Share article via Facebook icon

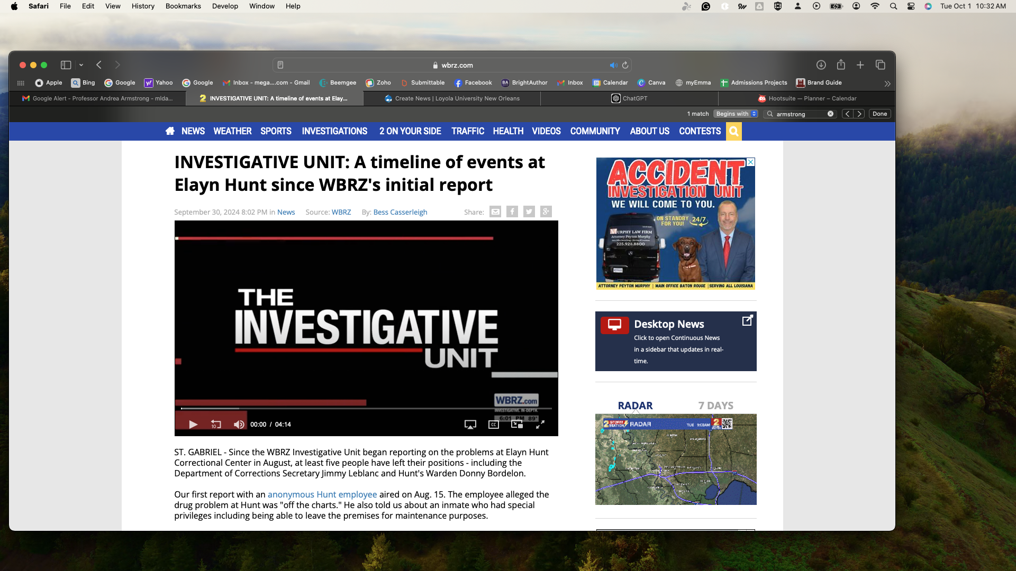click(512, 212)
